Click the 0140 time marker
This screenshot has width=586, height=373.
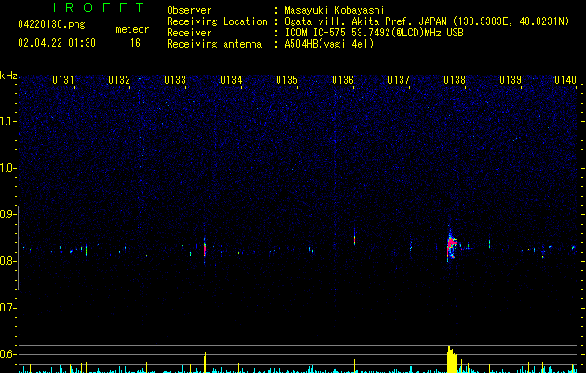566,80
